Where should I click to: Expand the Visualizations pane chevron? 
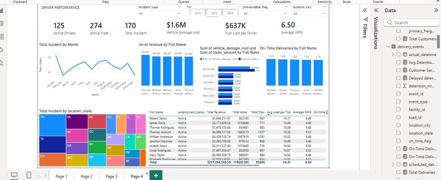pyautogui.click(x=376, y=10)
